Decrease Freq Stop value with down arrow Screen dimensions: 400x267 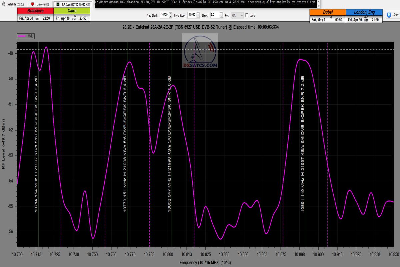coord(198,17)
